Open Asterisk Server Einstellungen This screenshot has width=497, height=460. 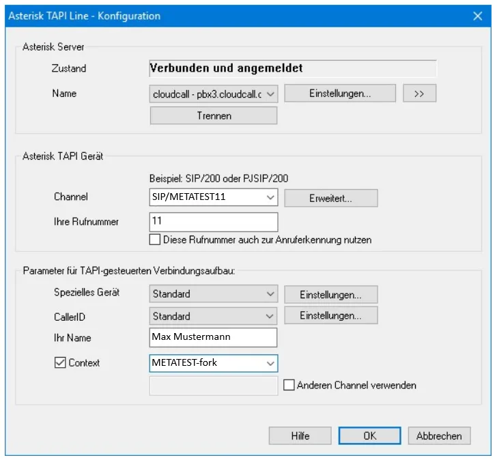tap(340, 94)
